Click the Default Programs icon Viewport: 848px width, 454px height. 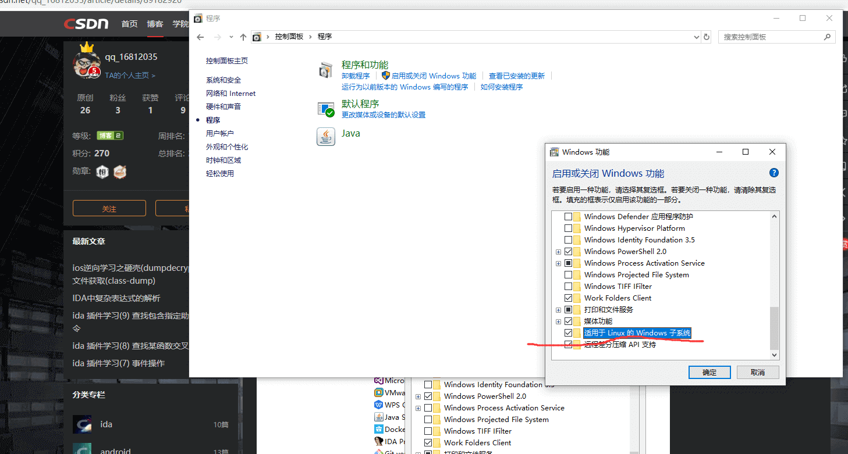click(325, 109)
